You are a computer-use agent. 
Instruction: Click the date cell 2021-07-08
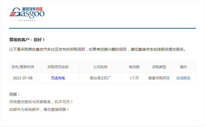23,78
